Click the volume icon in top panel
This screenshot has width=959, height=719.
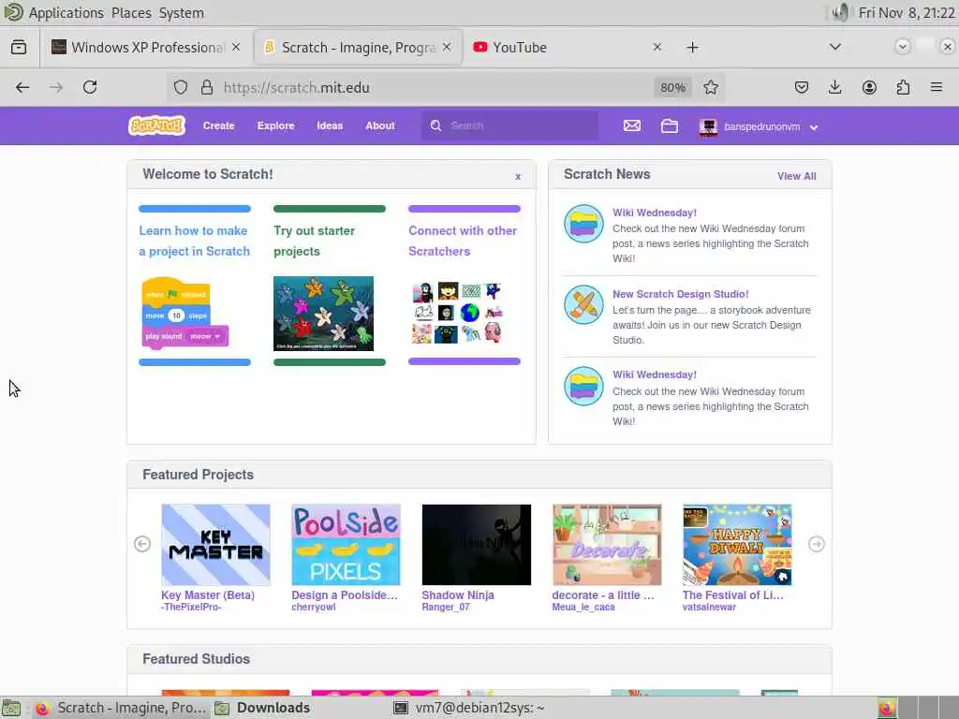coord(841,12)
